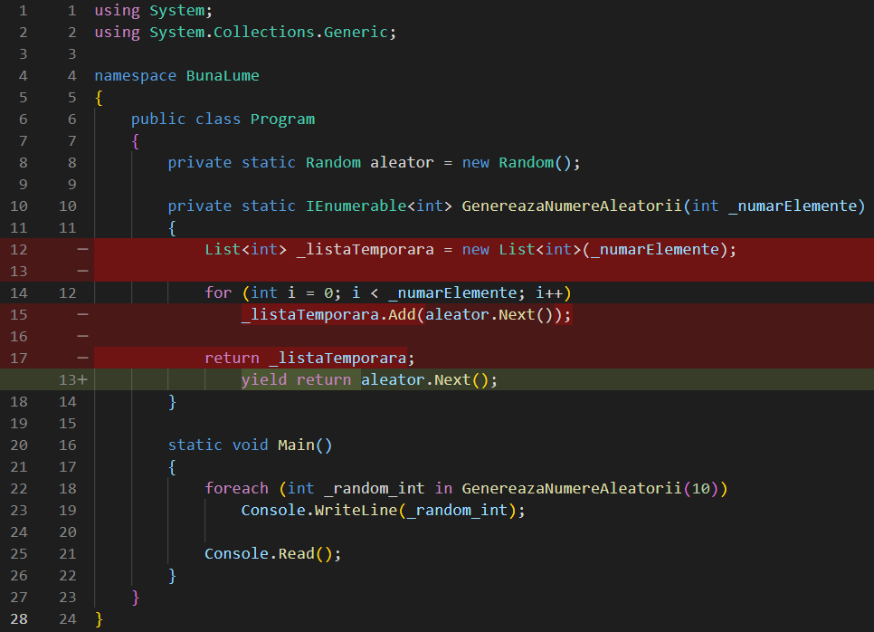The image size is (874, 632).
Task: Click the minus marker beside removed line 17
Action: pos(82,358)
